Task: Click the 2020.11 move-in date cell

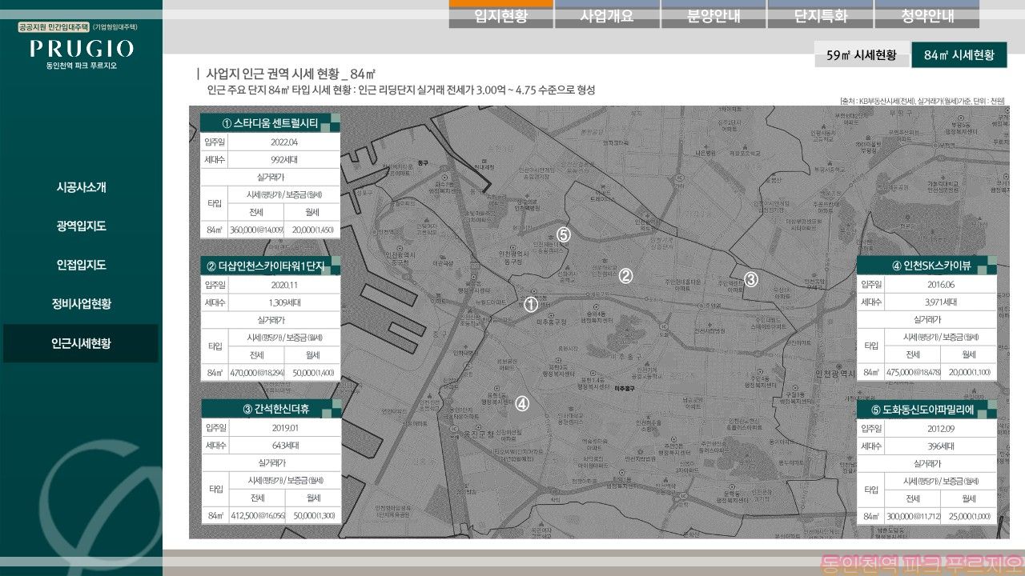Action: (284, 284)
